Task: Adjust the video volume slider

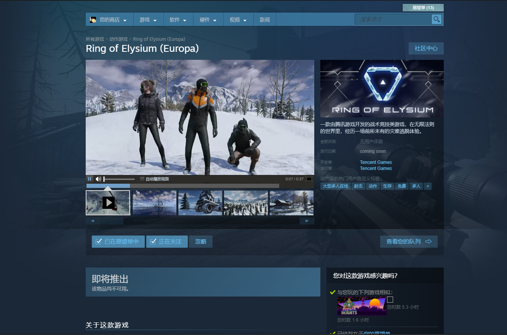Action: pos(119,179)
